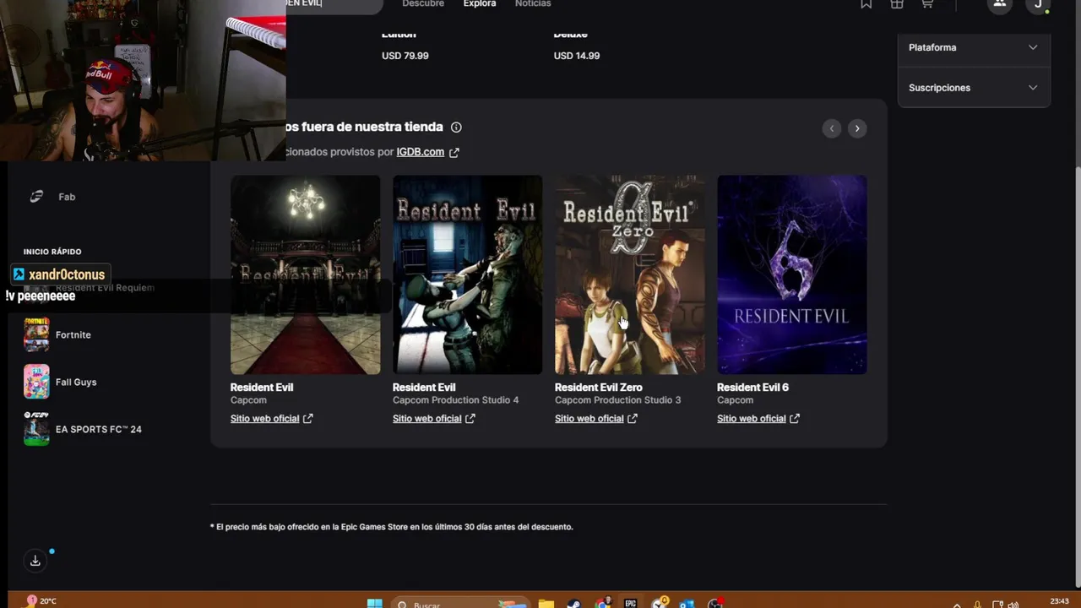Click the Windows taskbar search box

[460, 604]
